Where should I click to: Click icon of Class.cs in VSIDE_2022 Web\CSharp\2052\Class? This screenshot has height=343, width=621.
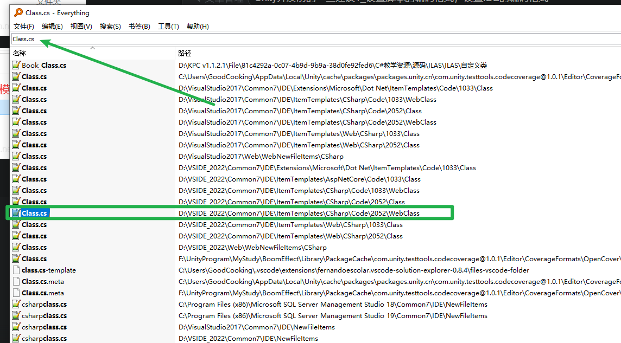point(16,236)
